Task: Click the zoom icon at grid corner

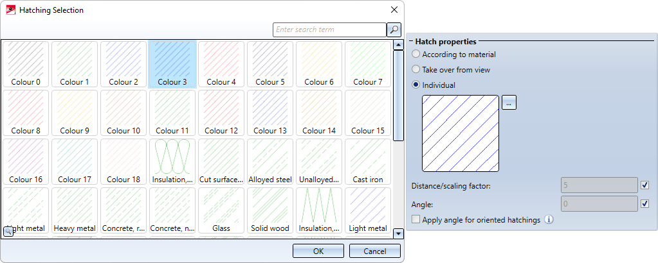Action: click(x=8, y=232)
